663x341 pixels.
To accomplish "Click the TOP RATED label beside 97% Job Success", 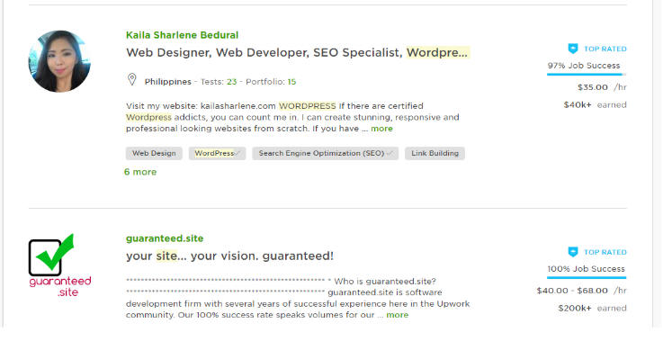I will (605, 49).
